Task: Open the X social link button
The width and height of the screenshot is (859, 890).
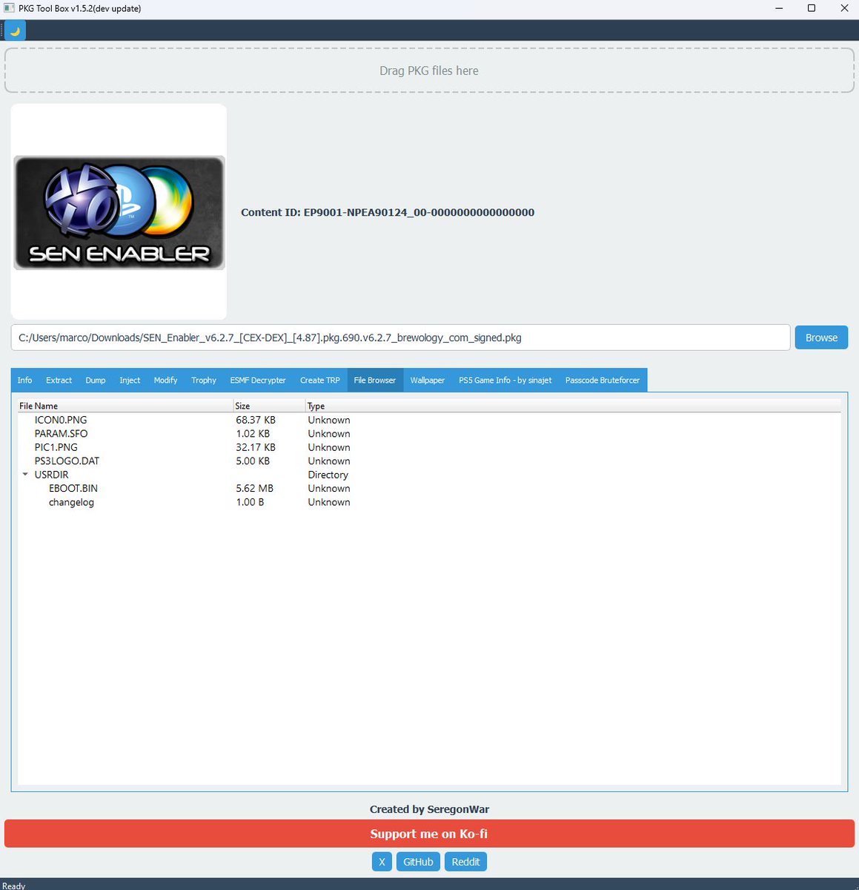Action: click(382, 862)
